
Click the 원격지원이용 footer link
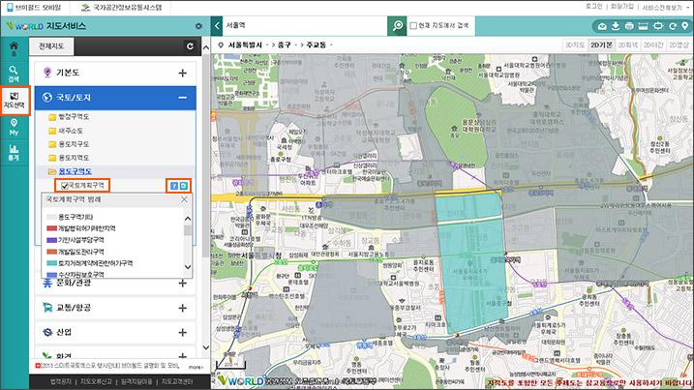click(x=136, y=381)
